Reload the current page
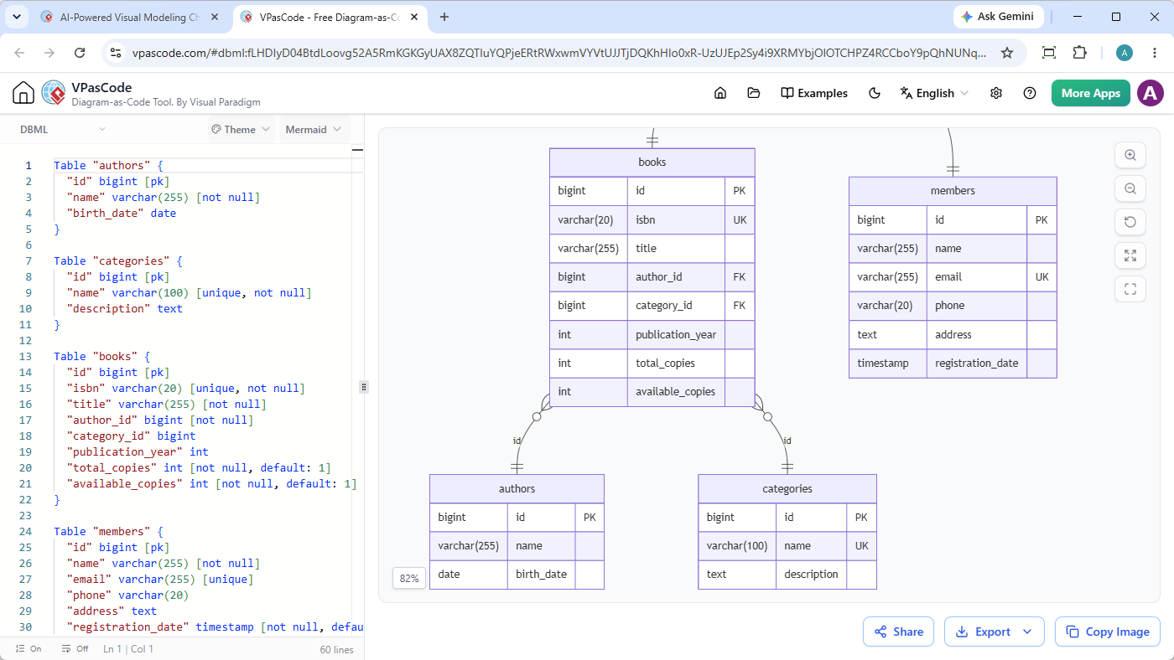This screenshot has width=1174, height=660. pyautogui.click(x=80, y=52)
